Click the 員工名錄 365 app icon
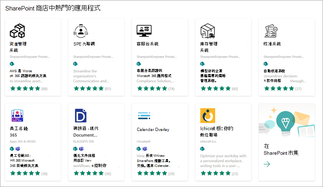This screenshot has height=187, width=323. [x=17, y=116]
